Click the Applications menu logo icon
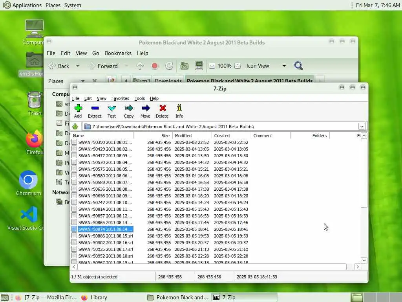Image resolution: width=402 pixels, height=302 pixels. (7, 5)
